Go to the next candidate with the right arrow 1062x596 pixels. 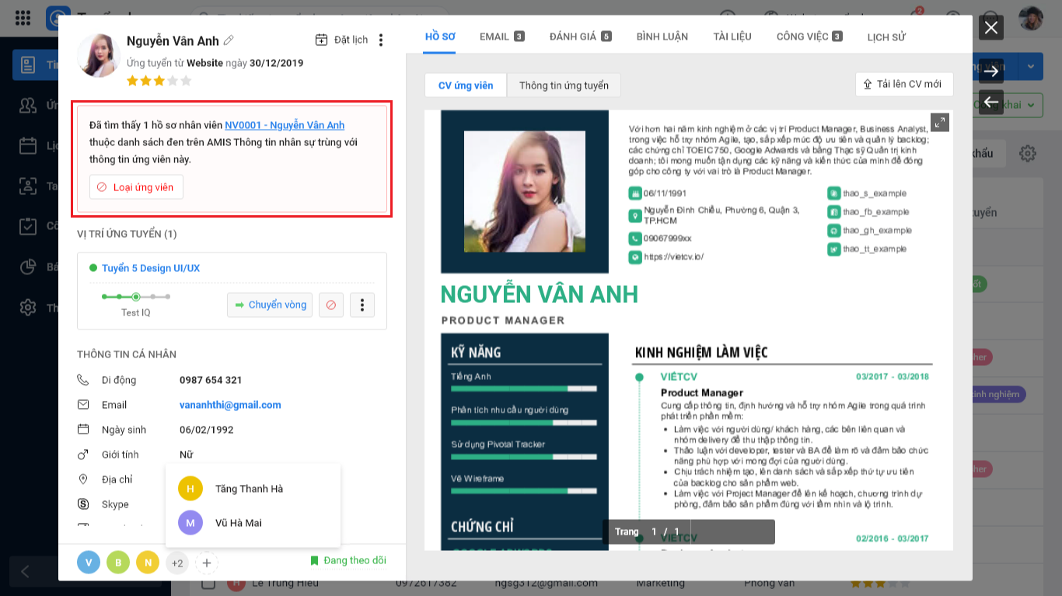click(990, 71)
